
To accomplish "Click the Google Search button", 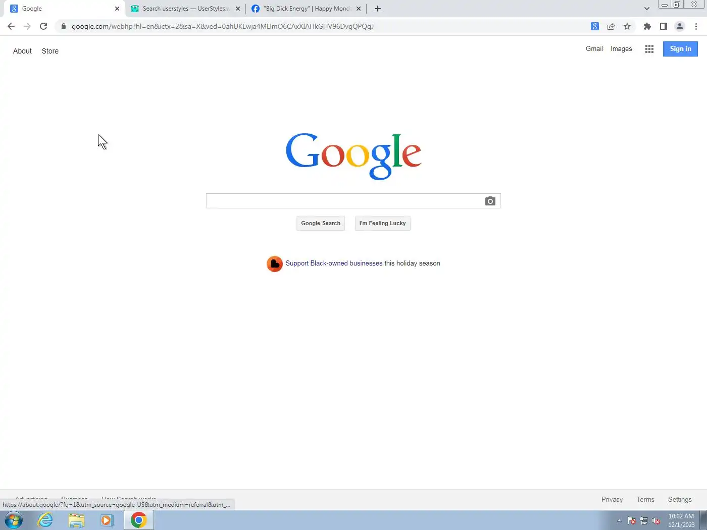I will pos(321,223).
